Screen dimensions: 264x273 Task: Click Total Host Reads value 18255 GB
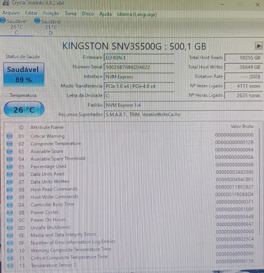243,58
